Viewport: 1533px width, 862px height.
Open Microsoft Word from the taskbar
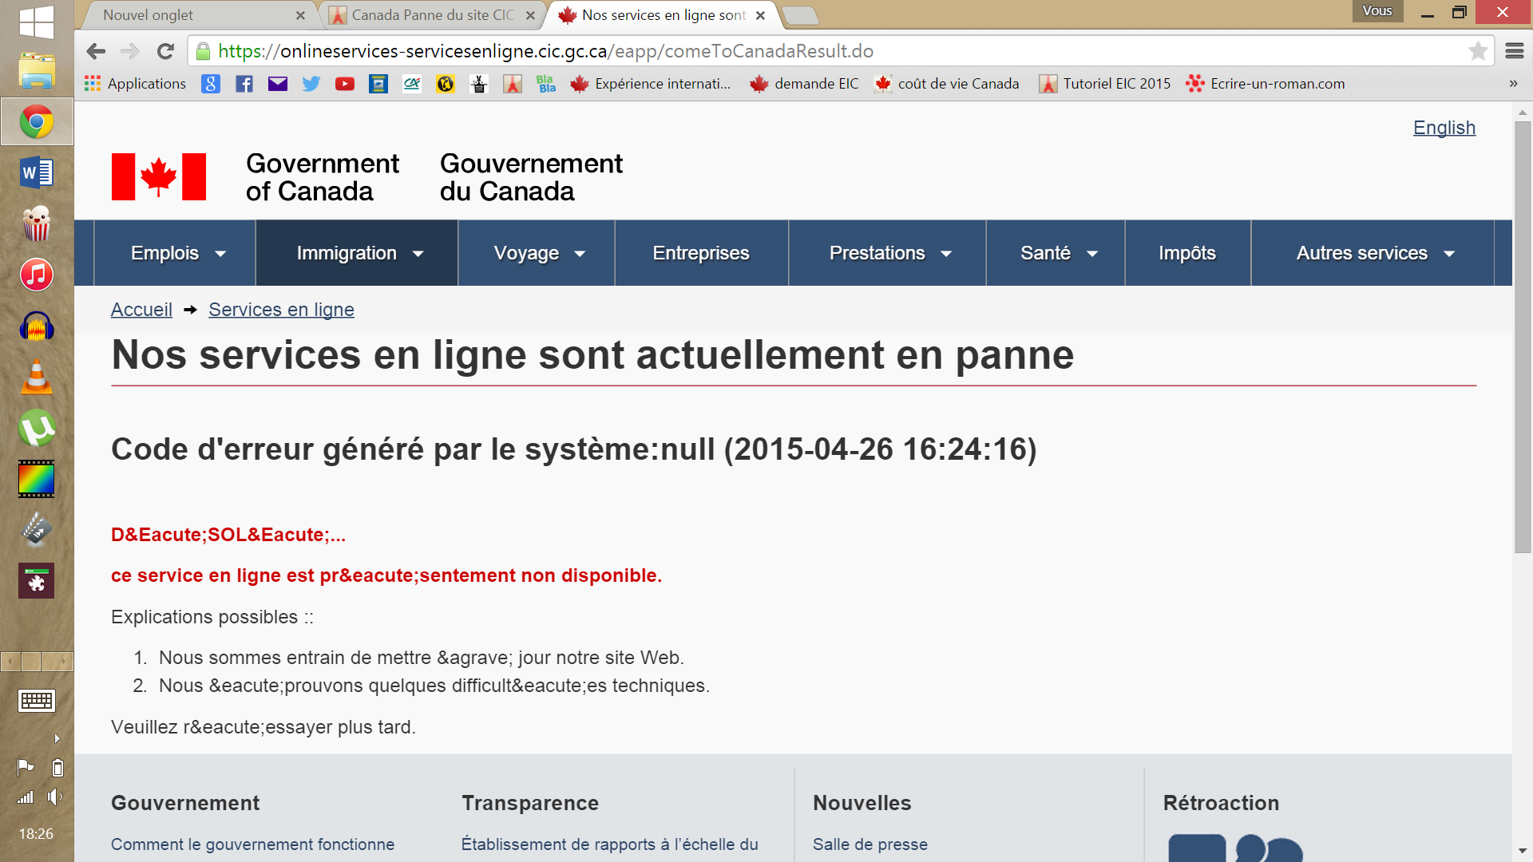click(37, 172)
